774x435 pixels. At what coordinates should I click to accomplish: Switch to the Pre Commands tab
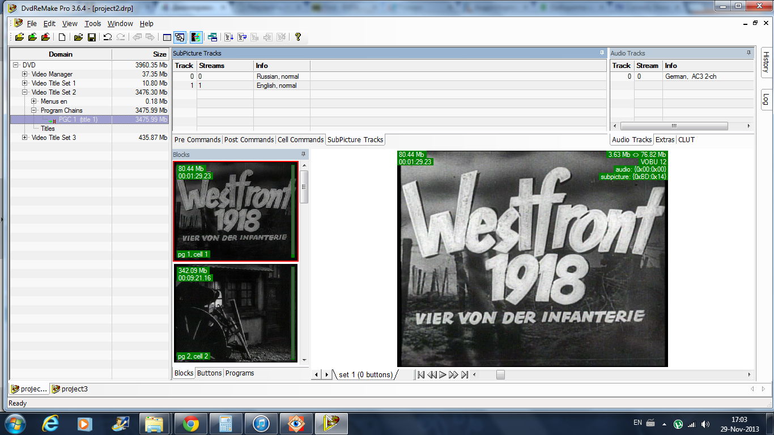tap(197, 140)
